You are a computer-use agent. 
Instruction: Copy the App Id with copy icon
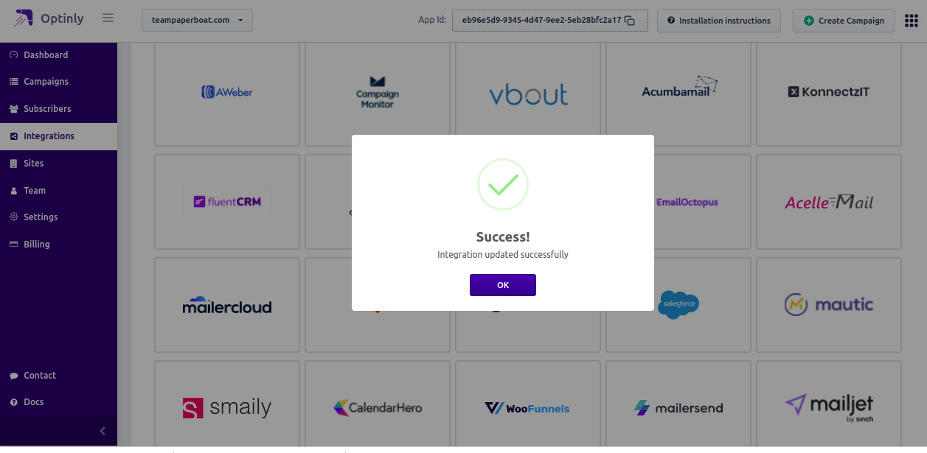coord(630,21)
